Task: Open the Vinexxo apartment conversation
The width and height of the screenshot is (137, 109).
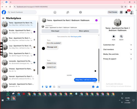Action: click(19, 70)
